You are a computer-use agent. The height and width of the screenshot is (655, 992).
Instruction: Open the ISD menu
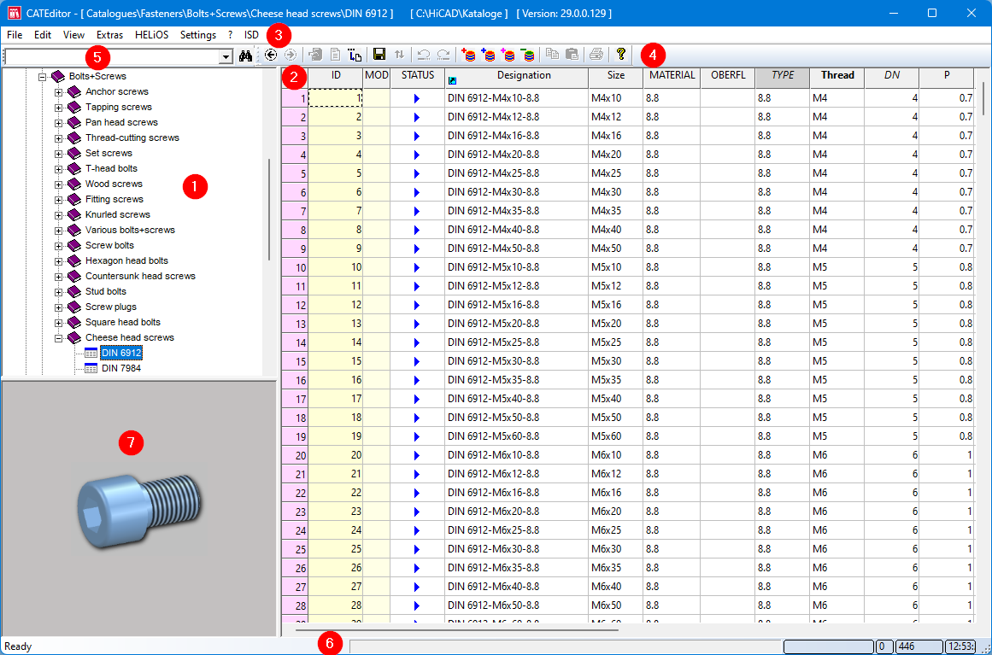(x=251, y=35)
